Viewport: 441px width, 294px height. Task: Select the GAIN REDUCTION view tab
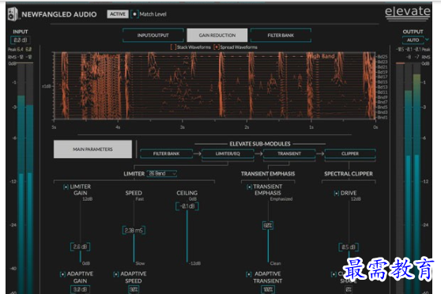[x=217, y=35]
